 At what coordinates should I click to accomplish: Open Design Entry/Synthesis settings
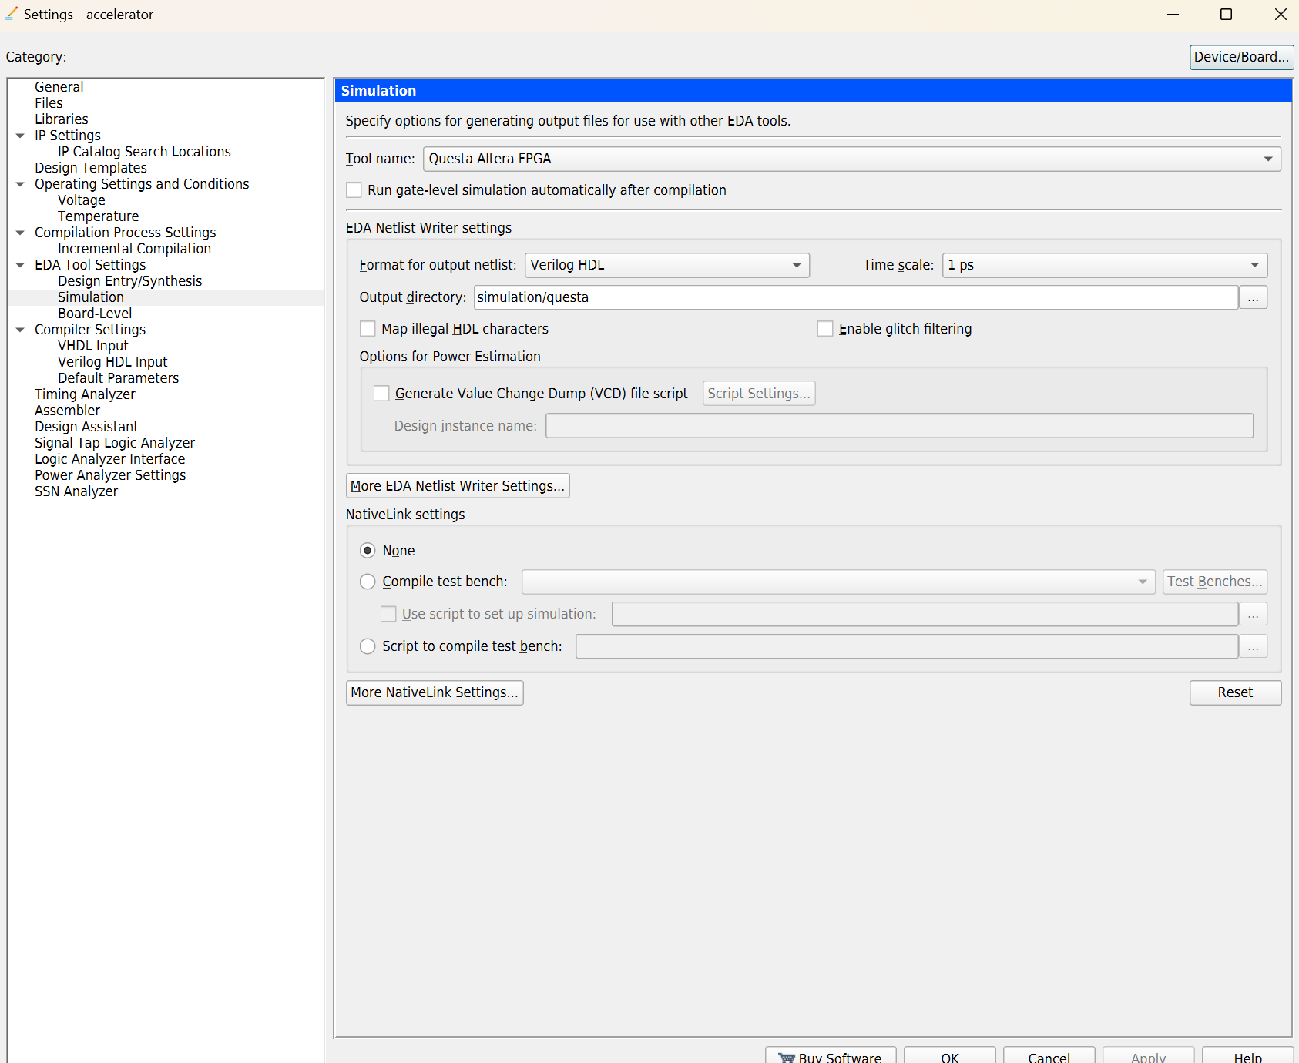pyautogui.click(x=129, y=281)
